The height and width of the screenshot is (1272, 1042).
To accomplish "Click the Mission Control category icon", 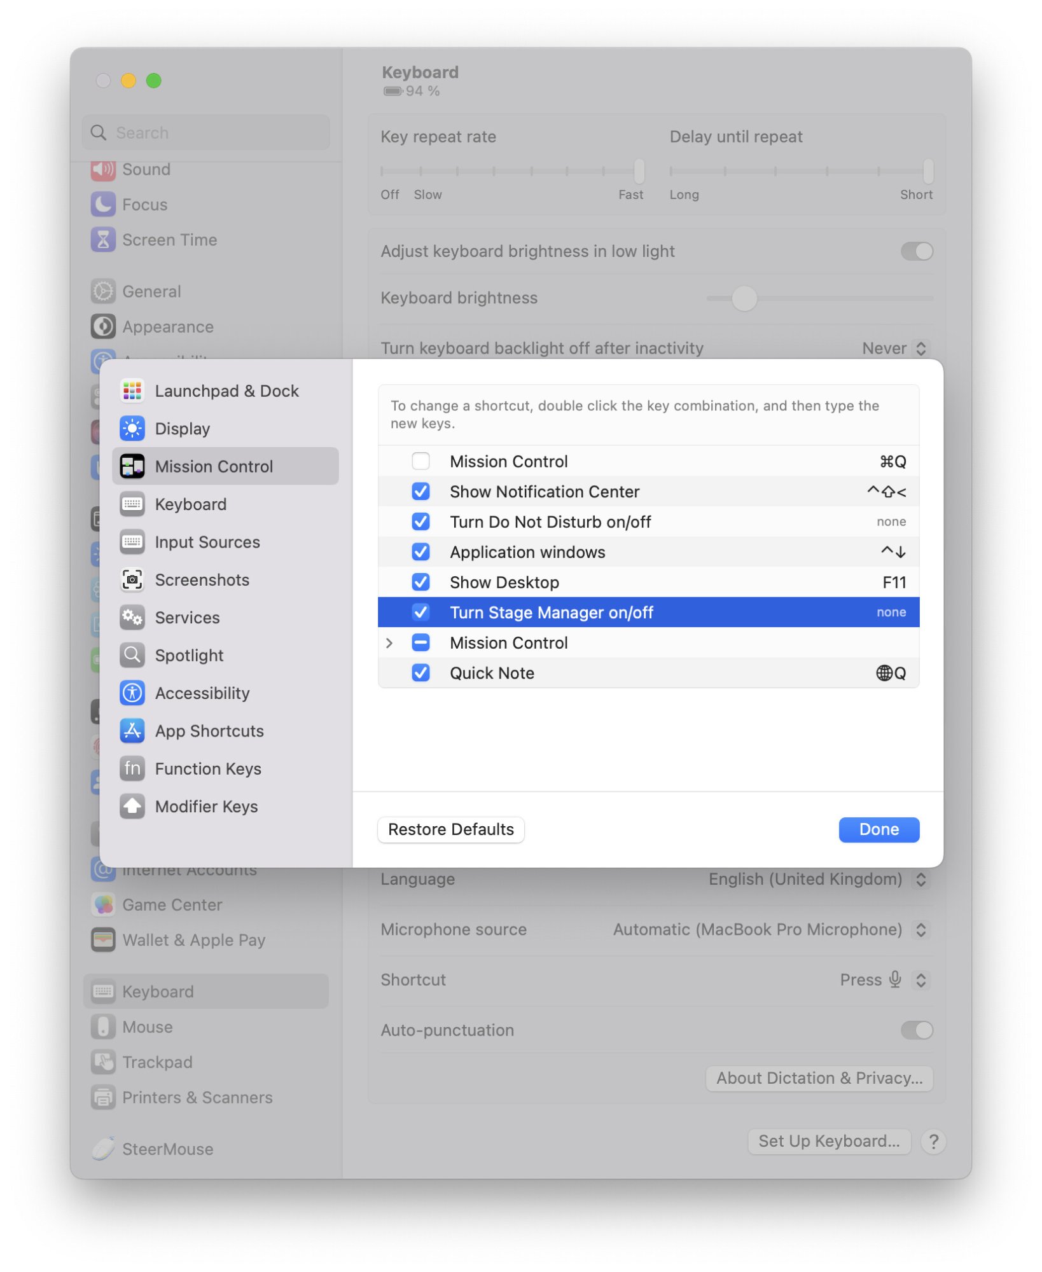I will coord(132,466).
